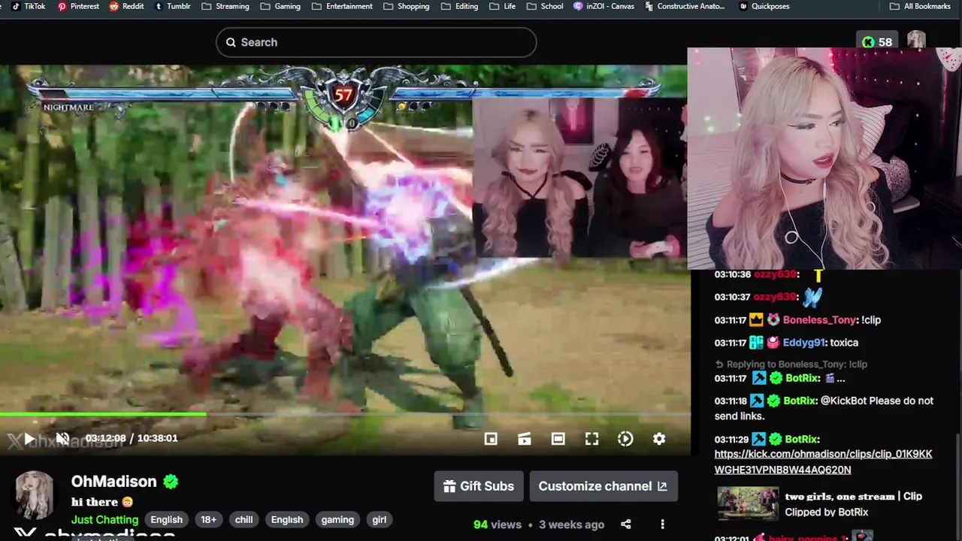Click the crown badge beside Boneless_Tony
The height and width of the screenshot is (541, 962).
coord(756,320)
